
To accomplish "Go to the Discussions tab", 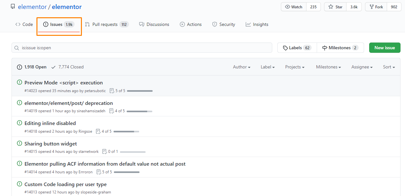I will (154, 24).
